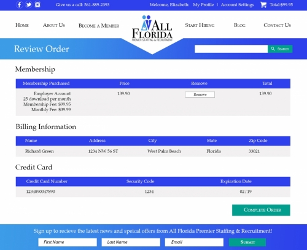Image resolution: width=307 pixels, height=250 pixels.
Task: Go to Contact Us page
Action: tap(277, 25)
